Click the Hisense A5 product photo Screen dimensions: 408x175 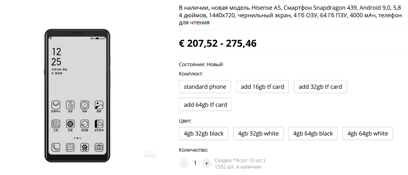pyautogui.click(x=78, y=95)
